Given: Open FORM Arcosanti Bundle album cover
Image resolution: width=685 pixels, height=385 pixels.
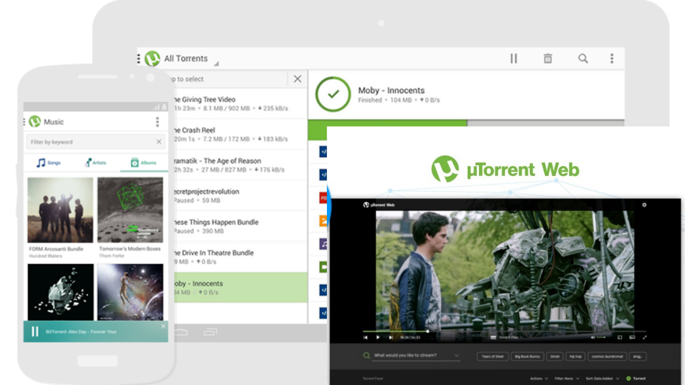Looking at the screenshot, I should click(60, 210).
